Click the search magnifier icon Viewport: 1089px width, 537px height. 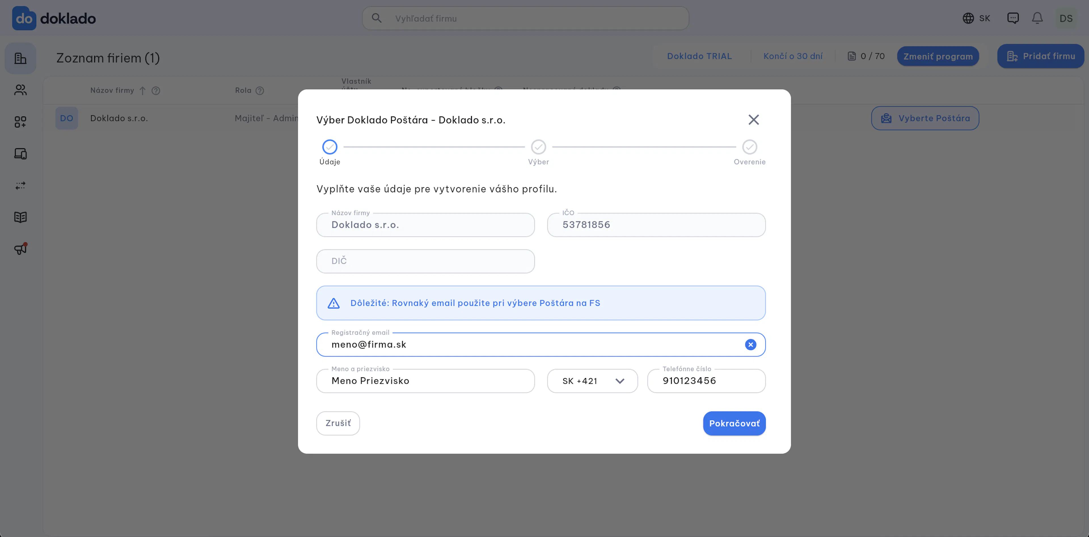tap(376, 18)
